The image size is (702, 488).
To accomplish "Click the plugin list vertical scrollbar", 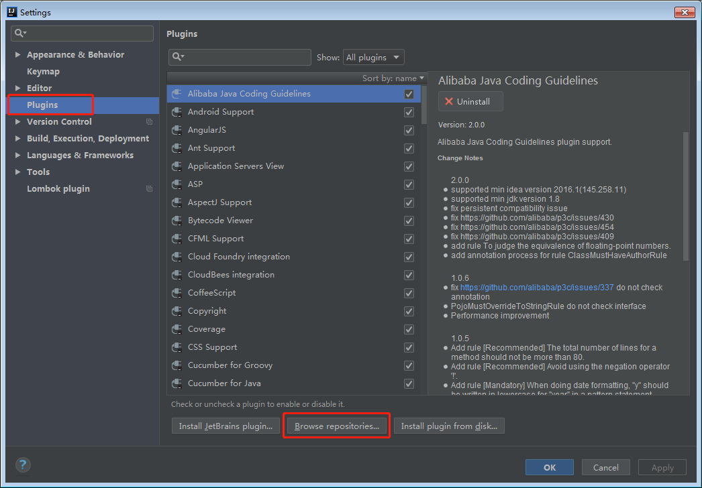I will click(x=424, y=105).
